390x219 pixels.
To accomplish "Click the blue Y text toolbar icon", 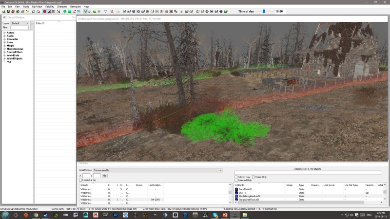I will 78,11.
